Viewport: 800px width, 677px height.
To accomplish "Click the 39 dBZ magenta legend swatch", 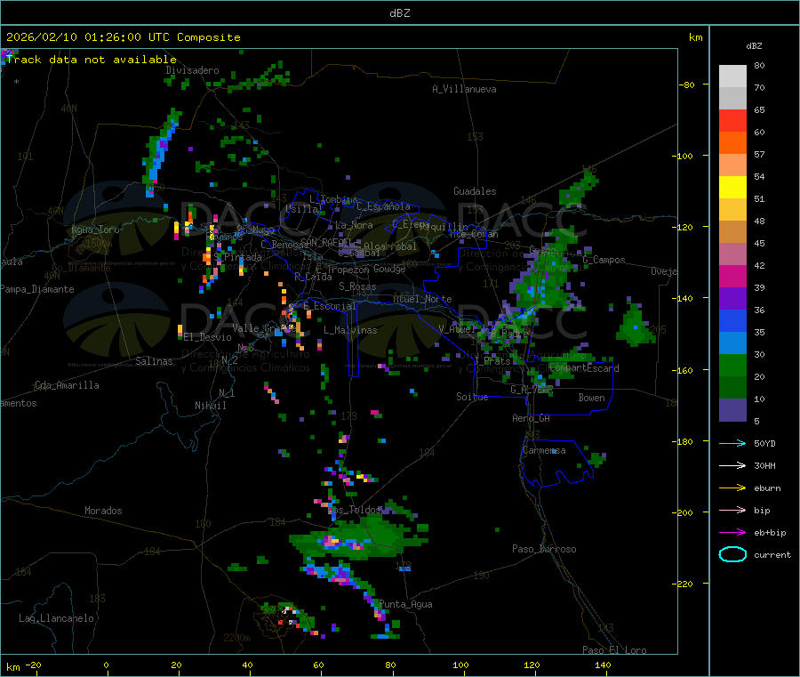I will [x=732, y=276].
